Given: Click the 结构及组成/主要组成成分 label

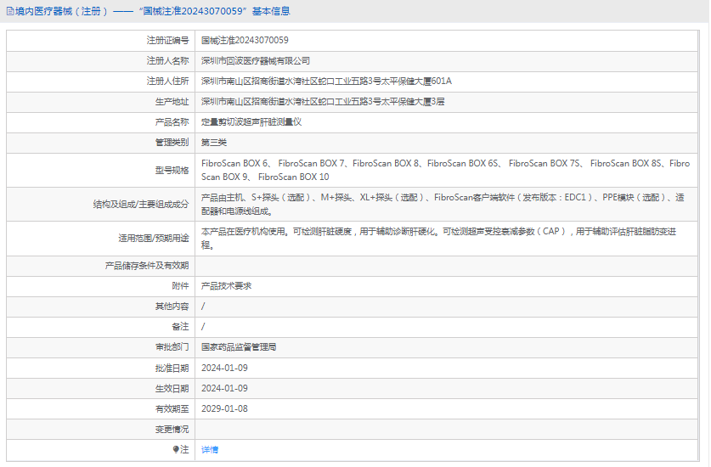Looking at the screenshot, I should coord(140,204).
